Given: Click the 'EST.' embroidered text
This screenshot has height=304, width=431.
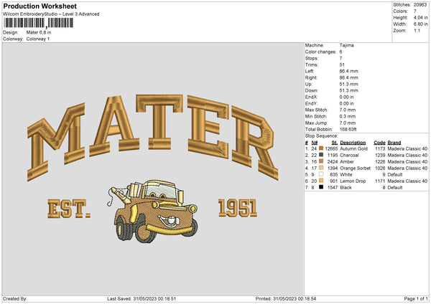Looking at the screenshot, I should click(69, 209).
